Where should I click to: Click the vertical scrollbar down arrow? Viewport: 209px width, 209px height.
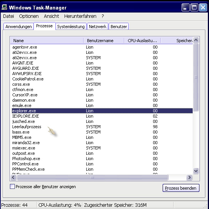click(x=196, y=171)
